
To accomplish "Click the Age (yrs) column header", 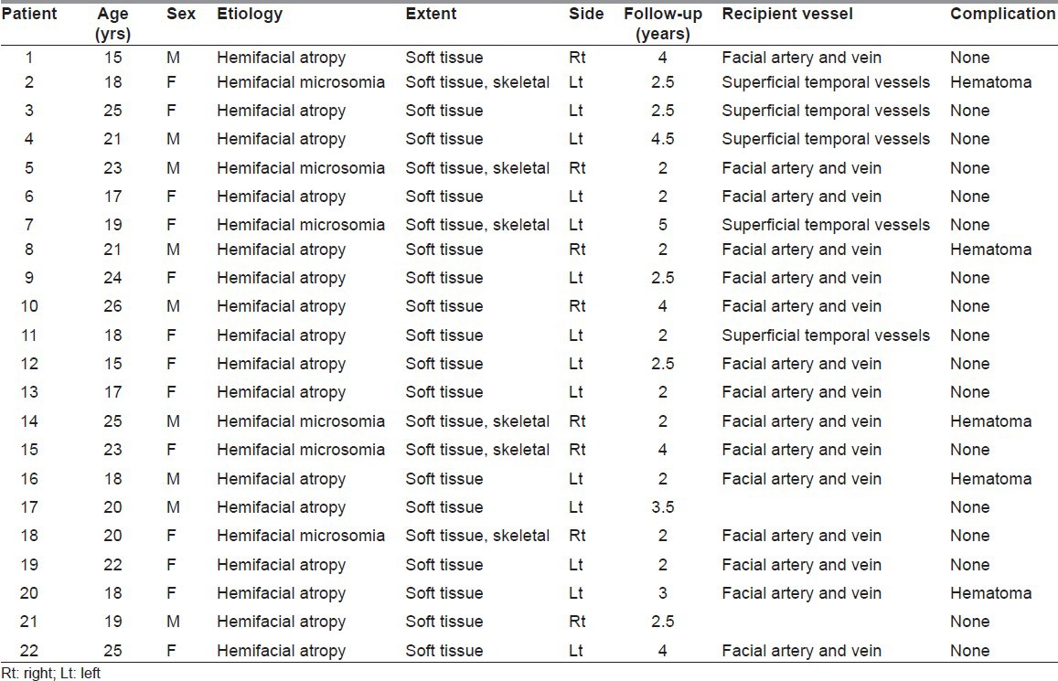I will point(112,25).
